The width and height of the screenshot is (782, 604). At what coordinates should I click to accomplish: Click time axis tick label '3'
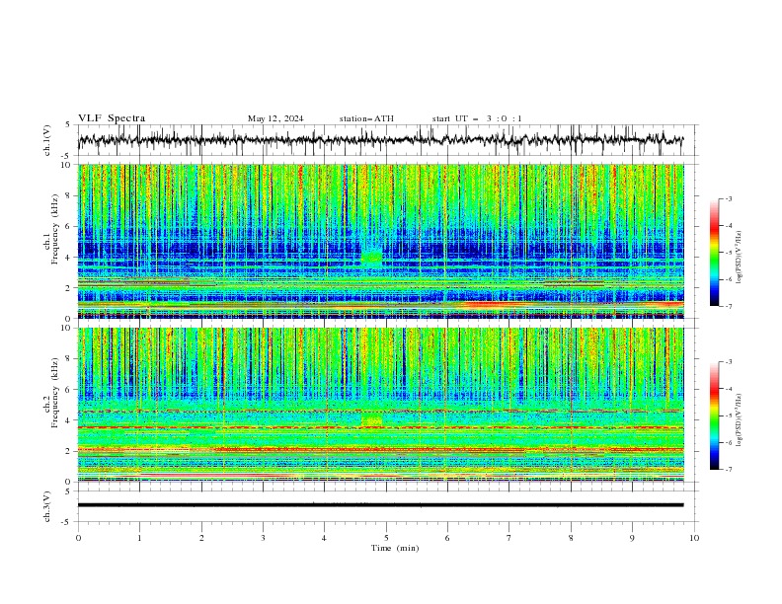(263, 538)
